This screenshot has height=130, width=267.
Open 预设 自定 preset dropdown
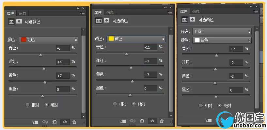coord(222,32)
